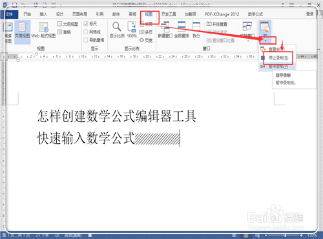This screenshot has height=239, width=323.
Task: Switch to Web Layout in status bar
Action: 258,236
